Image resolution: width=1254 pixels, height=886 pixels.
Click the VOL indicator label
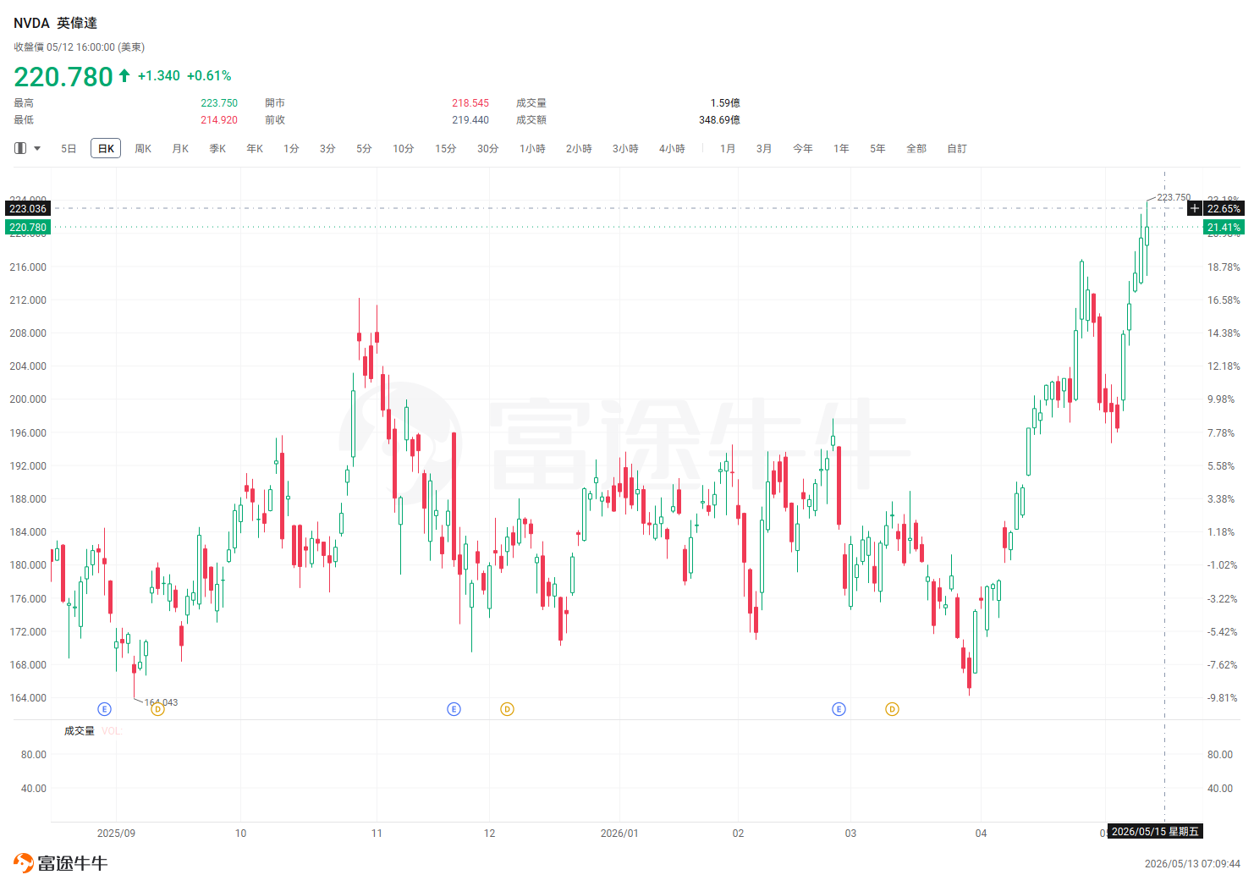[111, 731]
